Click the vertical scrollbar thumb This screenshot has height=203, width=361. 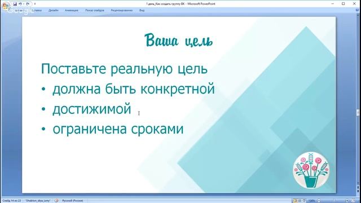(358, 113)
